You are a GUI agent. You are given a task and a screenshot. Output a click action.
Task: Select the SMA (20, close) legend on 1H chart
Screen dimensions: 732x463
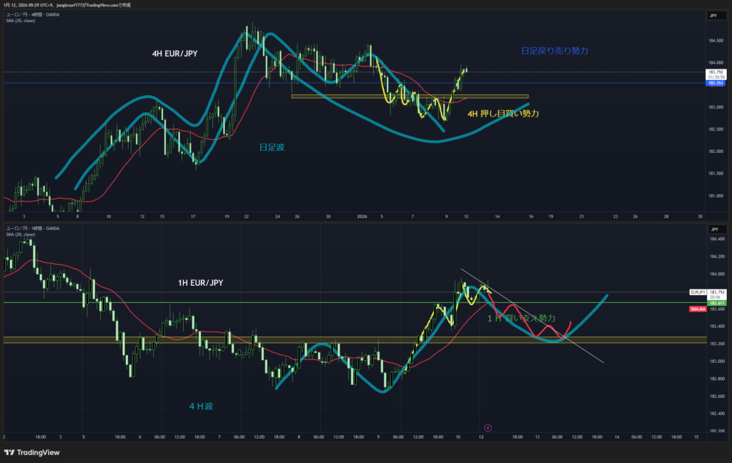click(x=19, y=234)
